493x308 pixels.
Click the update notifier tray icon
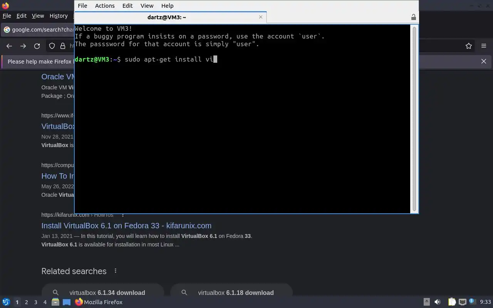click(472, 302)
